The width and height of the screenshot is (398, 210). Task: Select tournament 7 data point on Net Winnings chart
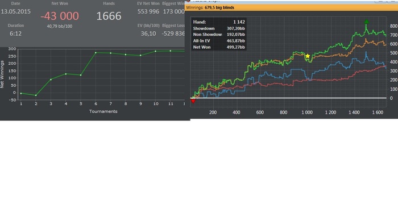pyautogui.click(x=111, y=53)
